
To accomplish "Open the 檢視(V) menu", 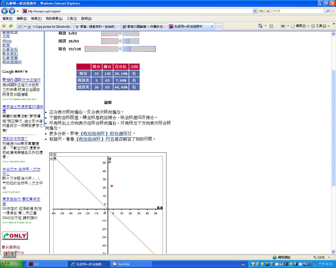I will pyautogui.click(x=36, y=19).
